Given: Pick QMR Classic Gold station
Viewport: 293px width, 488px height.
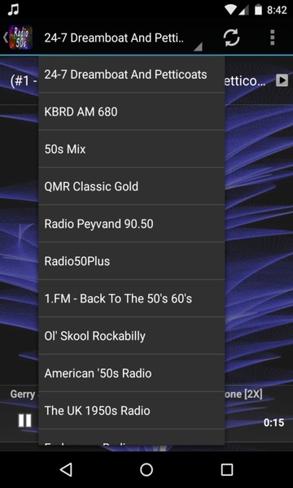Looking at the screenshot, I should [x=131, y=186].
